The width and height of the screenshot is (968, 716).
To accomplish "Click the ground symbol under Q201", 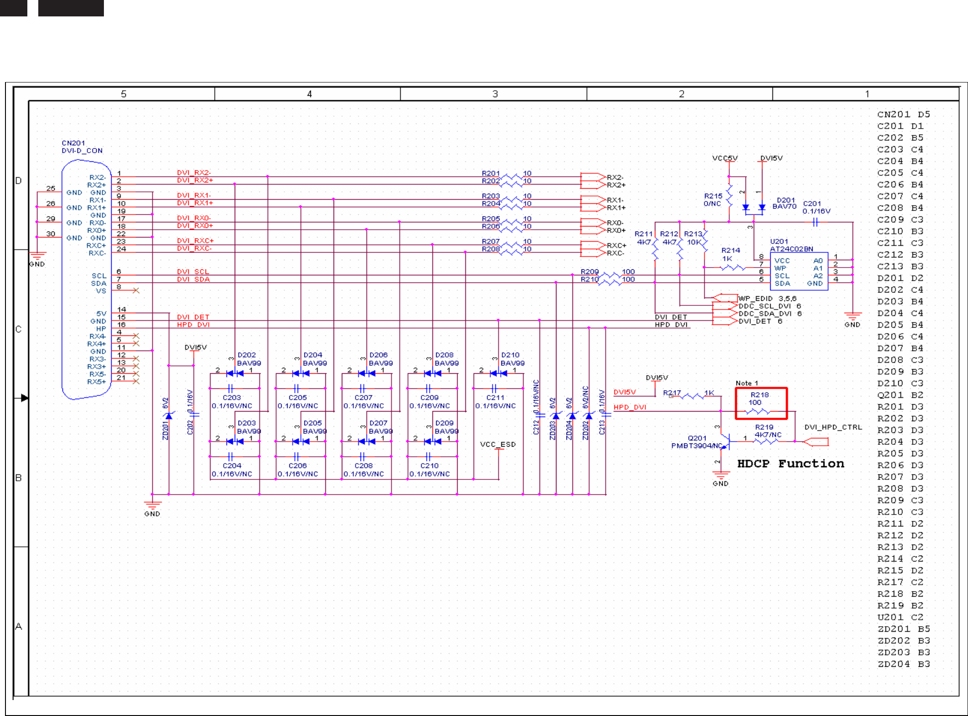I will (x=721, y=475).
